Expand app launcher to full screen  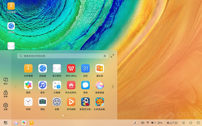pyautogui.click(x=112, y=56)
